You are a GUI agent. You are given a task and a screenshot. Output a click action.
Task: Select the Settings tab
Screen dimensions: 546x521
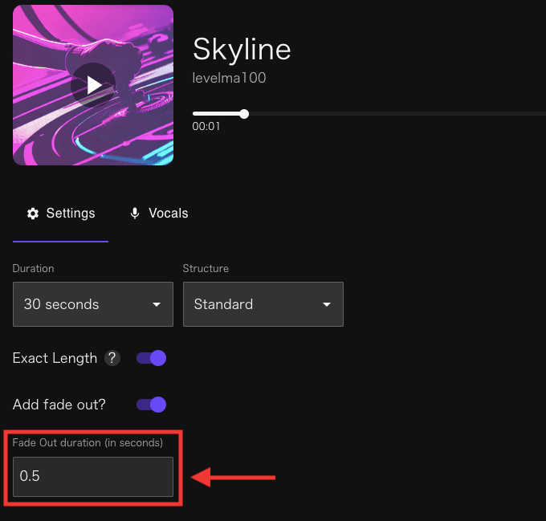[x=60, y=214]
